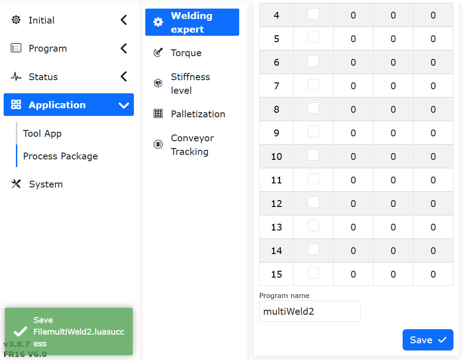This screenshot has height=360, width=463.
Task: Click the Status pulse icon
Action: [x=16, y=77]
